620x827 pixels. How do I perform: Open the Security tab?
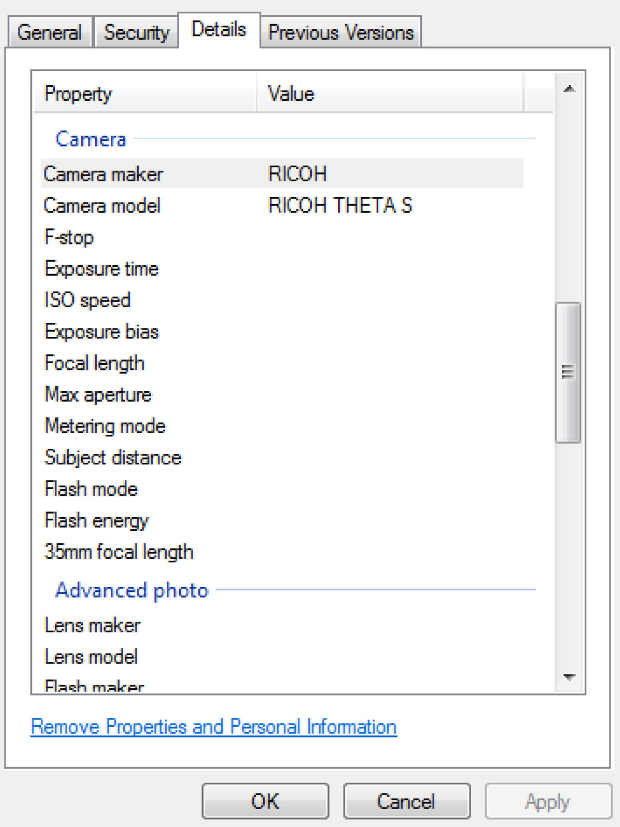pyautogui.click(x=137, y=32)
